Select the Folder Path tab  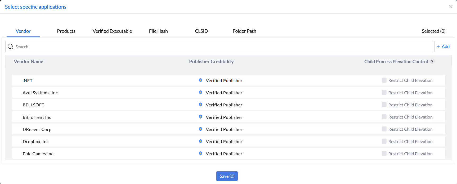click(244, 31)
